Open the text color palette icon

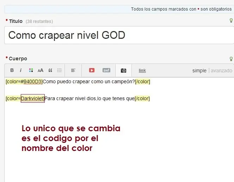pyautogui.click(x=31, y=70)
